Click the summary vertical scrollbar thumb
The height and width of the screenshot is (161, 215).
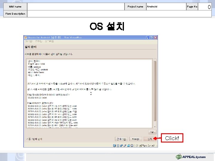coord(155,91)
